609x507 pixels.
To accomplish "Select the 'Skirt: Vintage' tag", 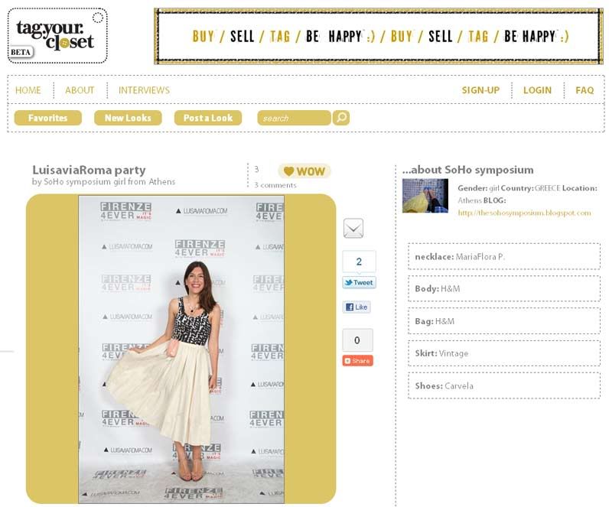I will click(504, 353).
